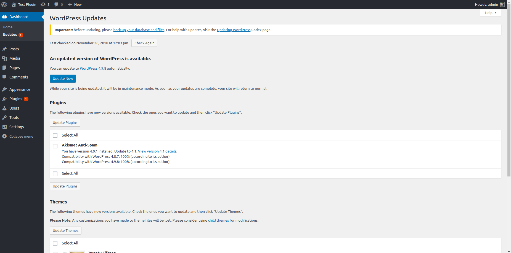The height and width of the screenshot is (253, 511).
Task: Click the lower Update Plugins button
Action: point(65,186)
